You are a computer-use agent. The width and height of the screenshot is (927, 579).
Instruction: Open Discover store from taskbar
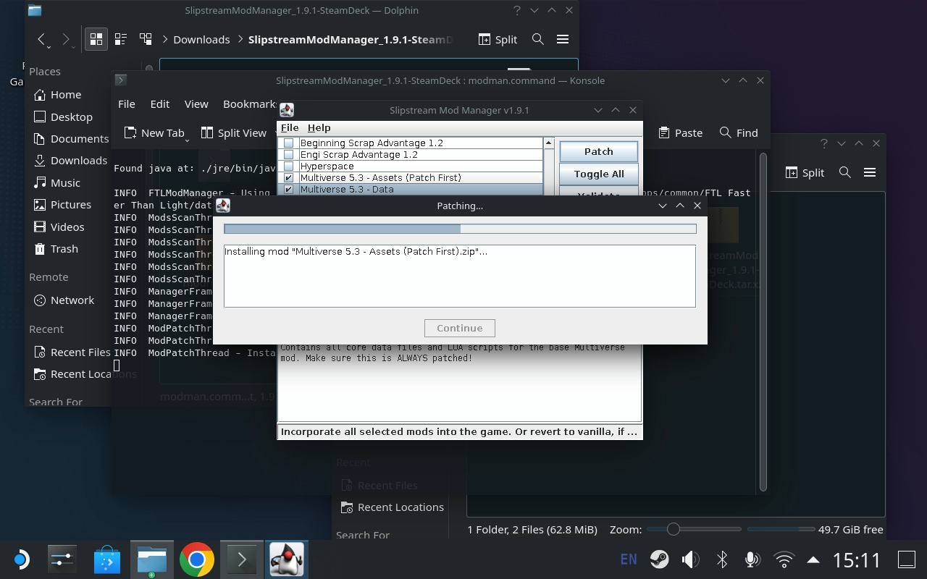(x=107, y=559)
